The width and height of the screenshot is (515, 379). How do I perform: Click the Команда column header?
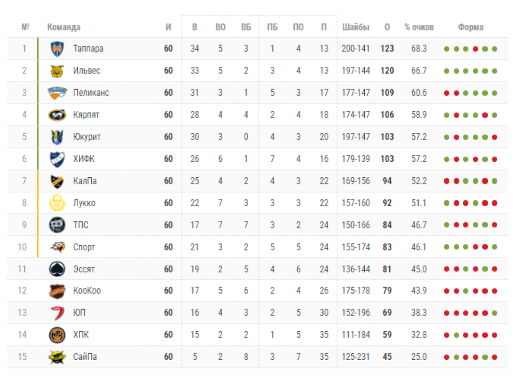(x=64, y=27)
